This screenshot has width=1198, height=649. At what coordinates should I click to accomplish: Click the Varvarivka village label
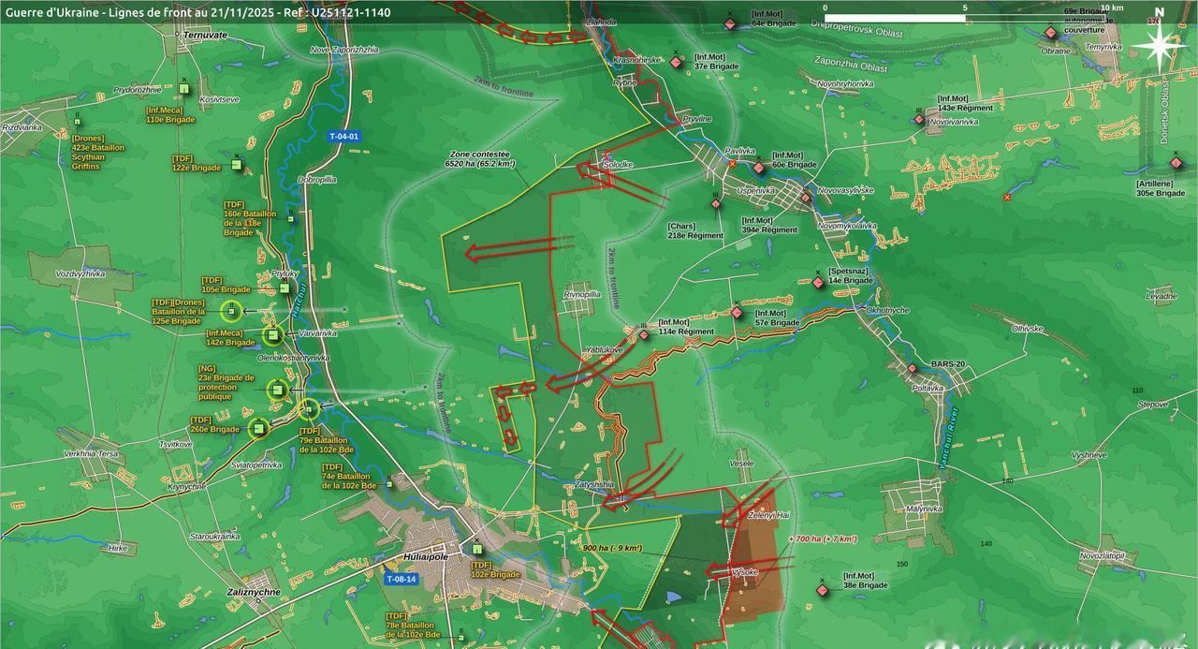point(317,332)
